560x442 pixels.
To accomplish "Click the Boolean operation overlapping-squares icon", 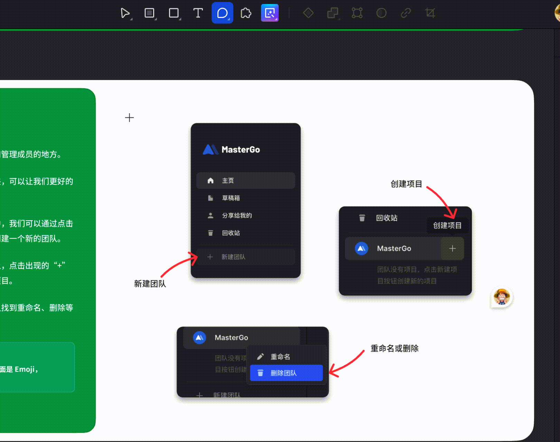I will pos(333,13).
